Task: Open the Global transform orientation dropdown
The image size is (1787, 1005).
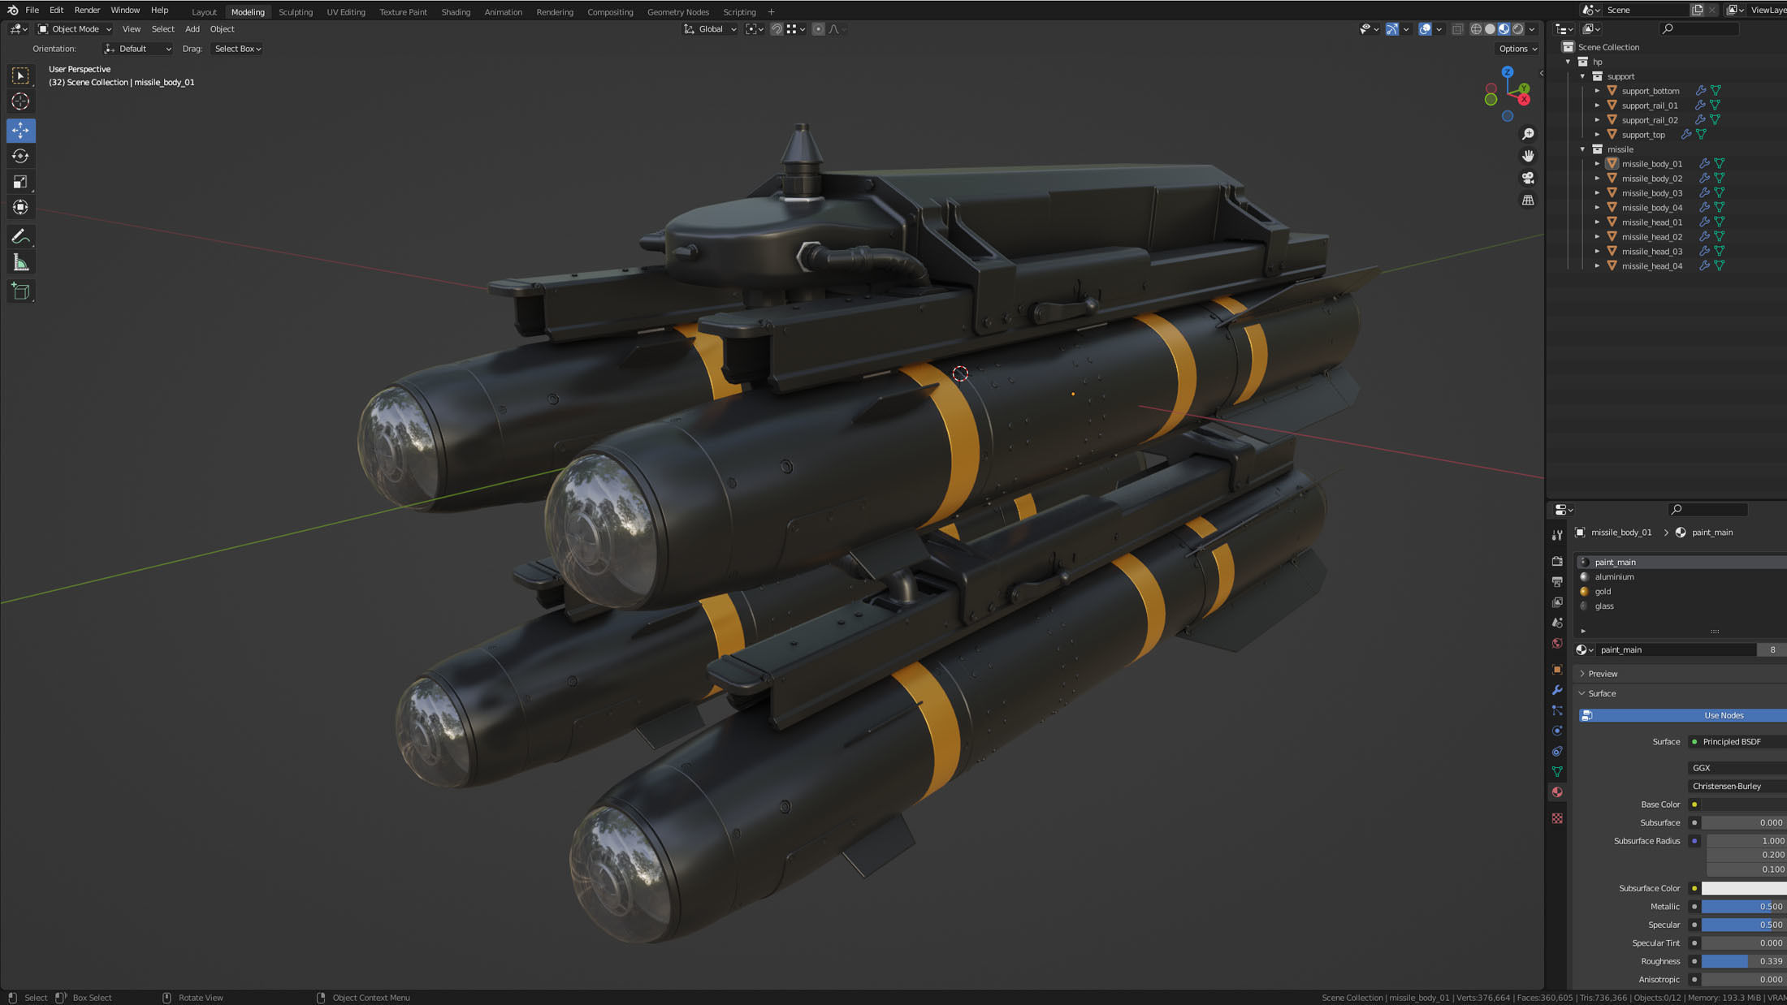Action: [x=710, y=29]
